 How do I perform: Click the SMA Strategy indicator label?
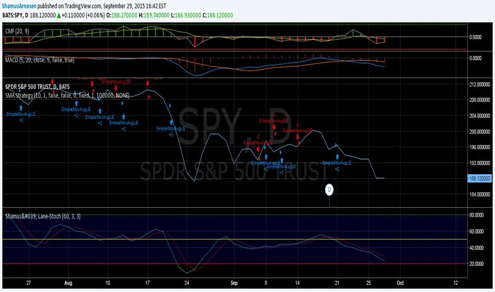click(67, 96)
